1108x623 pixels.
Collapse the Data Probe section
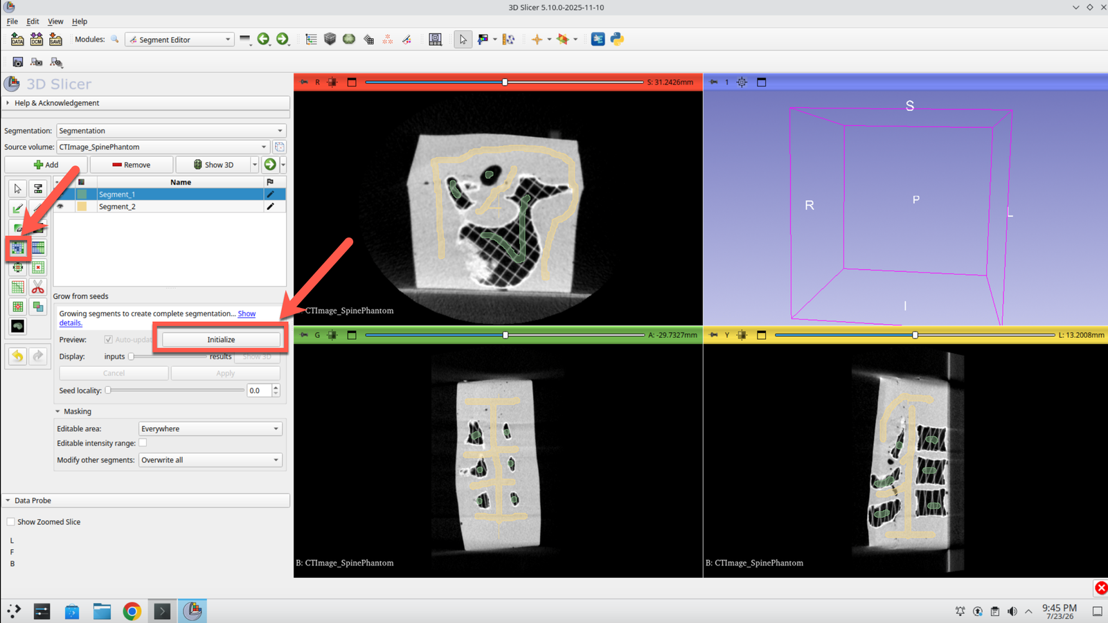[x=145, y=500]
